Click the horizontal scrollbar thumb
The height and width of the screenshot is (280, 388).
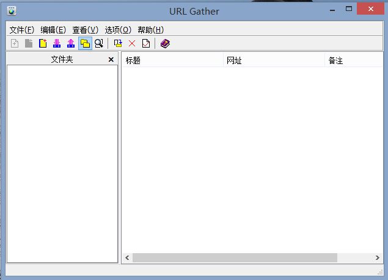pyautogui.click(x=235, y=258)
